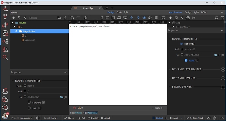
Task: Select the desktop monitor view icon
Action: tap(125, 18)
